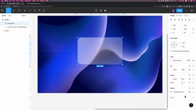Toggle layer visibility eye icon
Viewport: 196px width, 110px height.
tap(193, 61)
